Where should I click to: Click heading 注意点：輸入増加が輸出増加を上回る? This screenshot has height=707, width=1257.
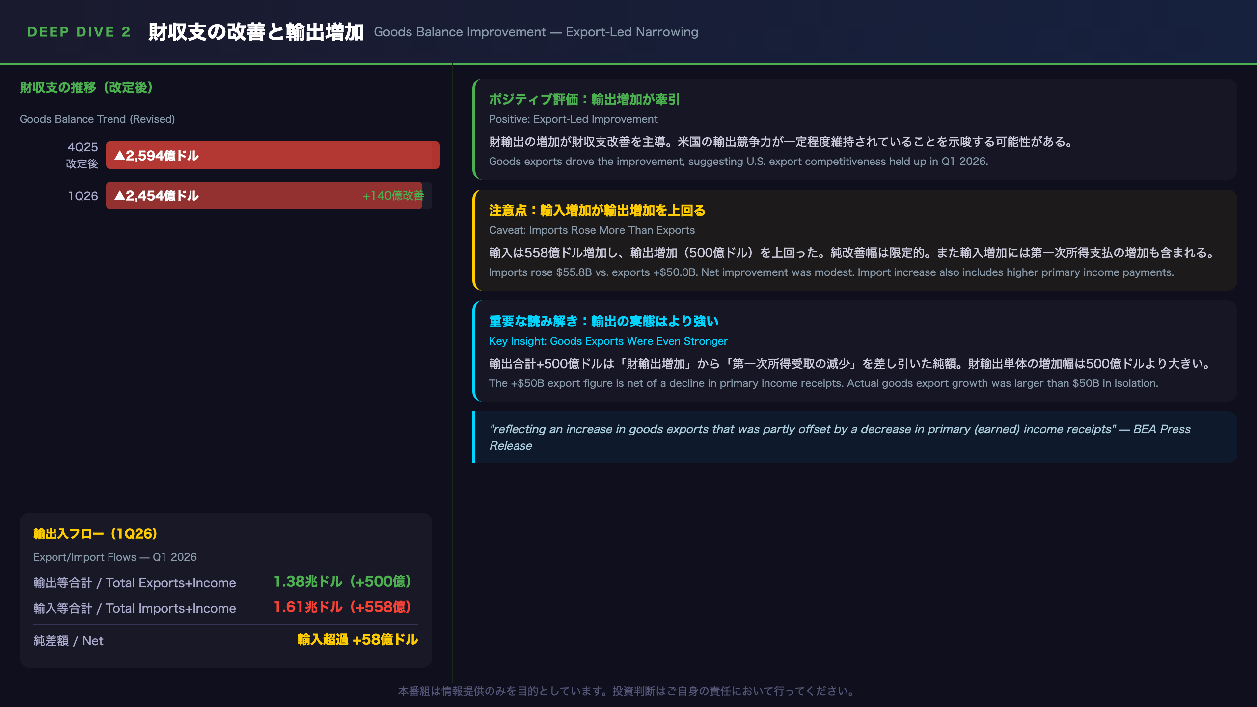(597, 210)
